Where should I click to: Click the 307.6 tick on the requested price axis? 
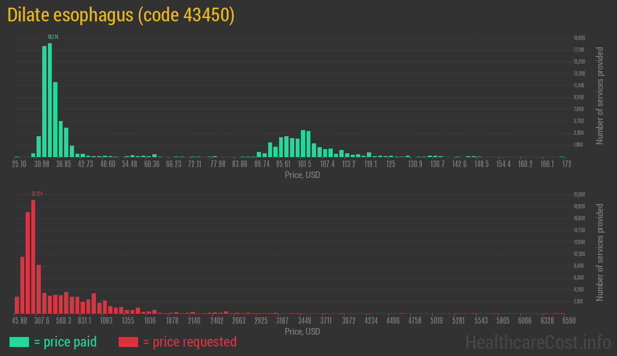click(x=41, y=321)
